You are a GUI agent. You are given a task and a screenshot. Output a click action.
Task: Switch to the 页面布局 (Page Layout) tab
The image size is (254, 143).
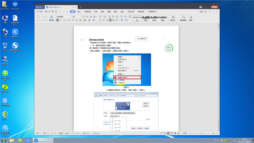(x=88, y=11)
